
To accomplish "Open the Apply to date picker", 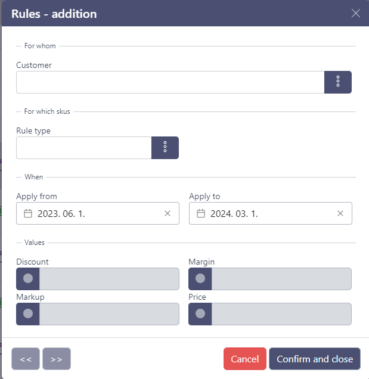I will [268, 213].
